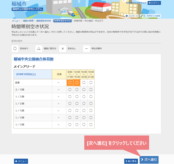174x164 pixels.
Task: Click the 定員 column header
Action: coord(59,74)
